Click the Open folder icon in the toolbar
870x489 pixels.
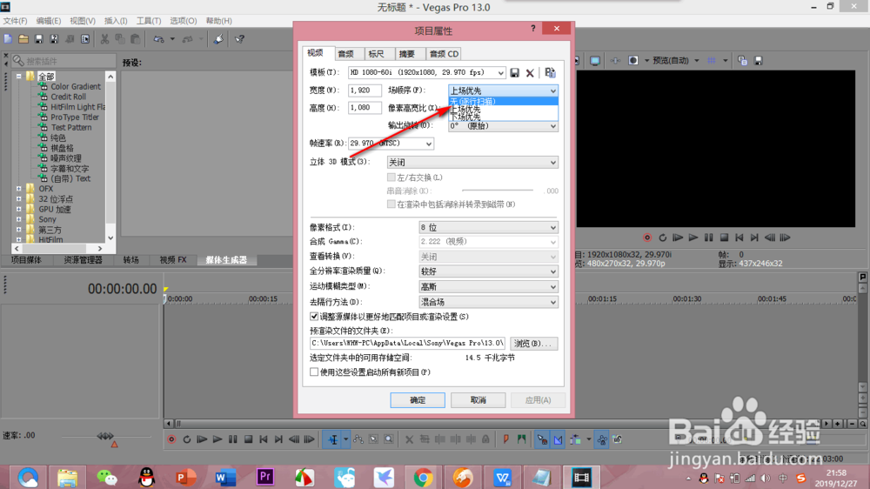23,39
